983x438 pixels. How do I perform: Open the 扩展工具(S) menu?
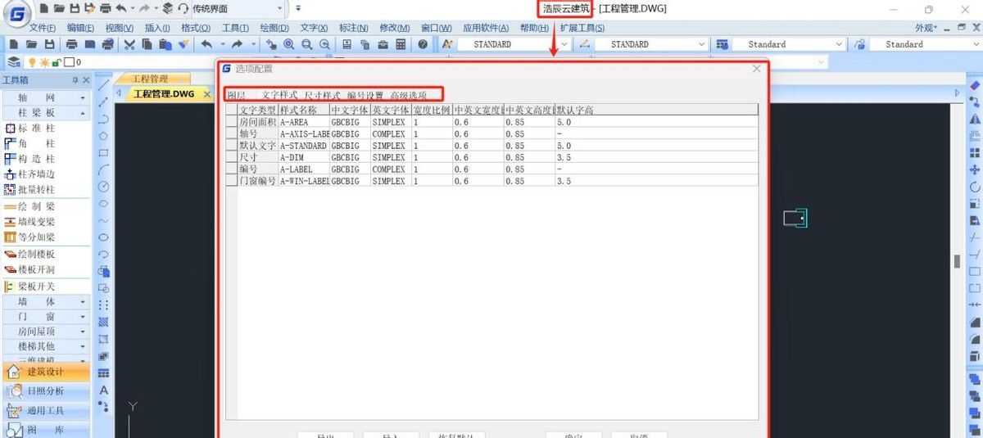tap(582, 28)
